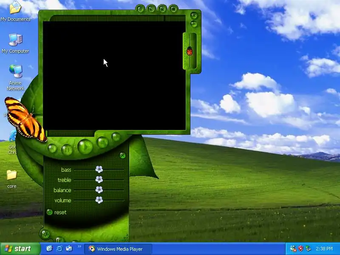Click the 2:38 PM system clock
This screenshot has width=340, height=255.
click(x=324, y=249)
